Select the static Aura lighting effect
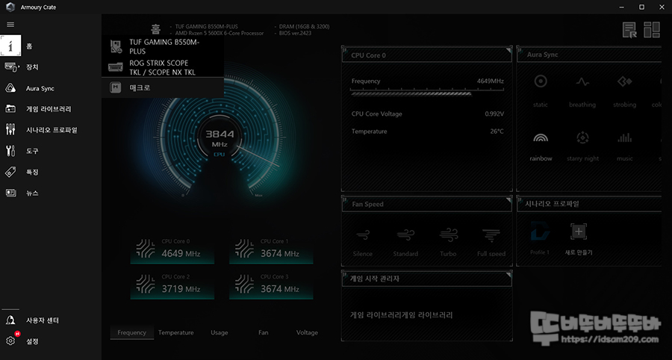The width and height of the screenshot is (672, 360). 541,92
